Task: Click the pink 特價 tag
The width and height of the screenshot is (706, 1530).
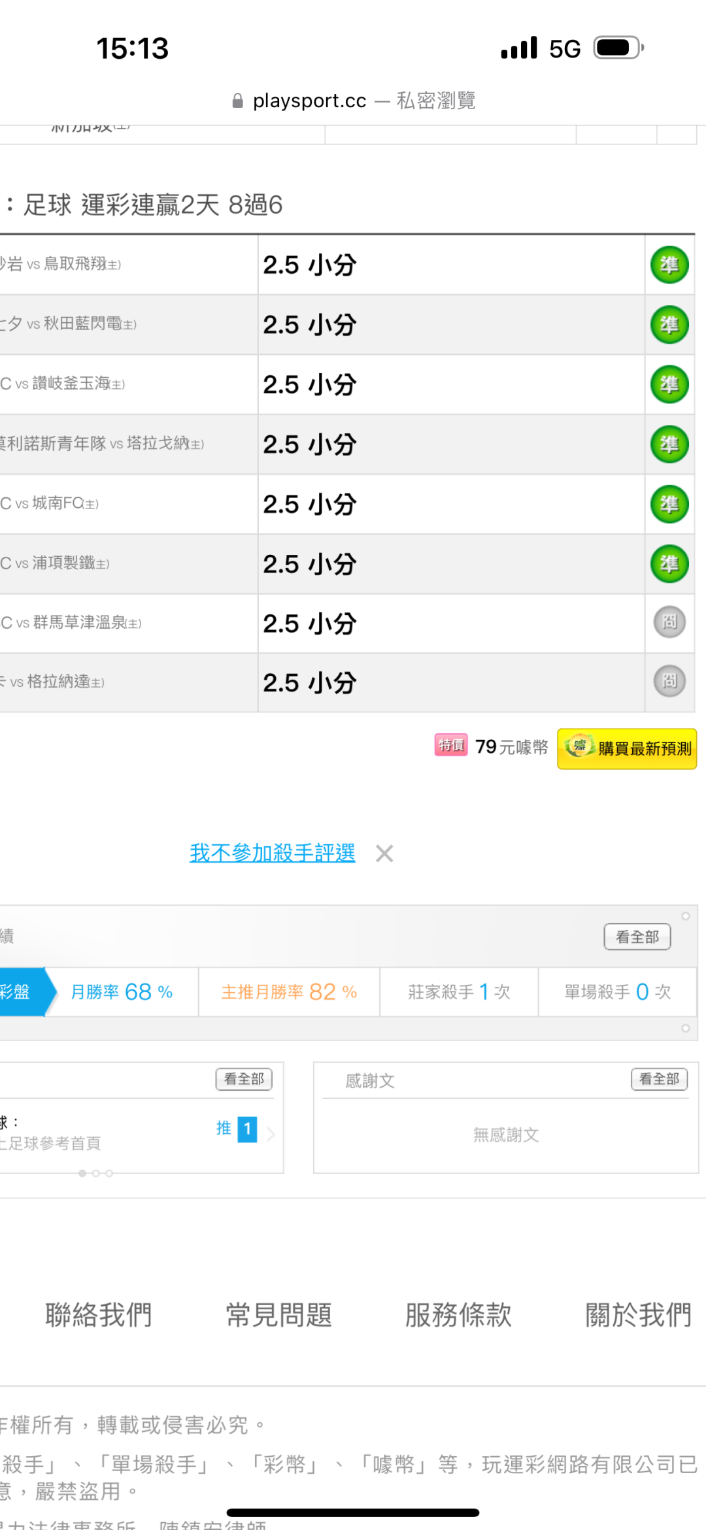Action: click(451, 745)
